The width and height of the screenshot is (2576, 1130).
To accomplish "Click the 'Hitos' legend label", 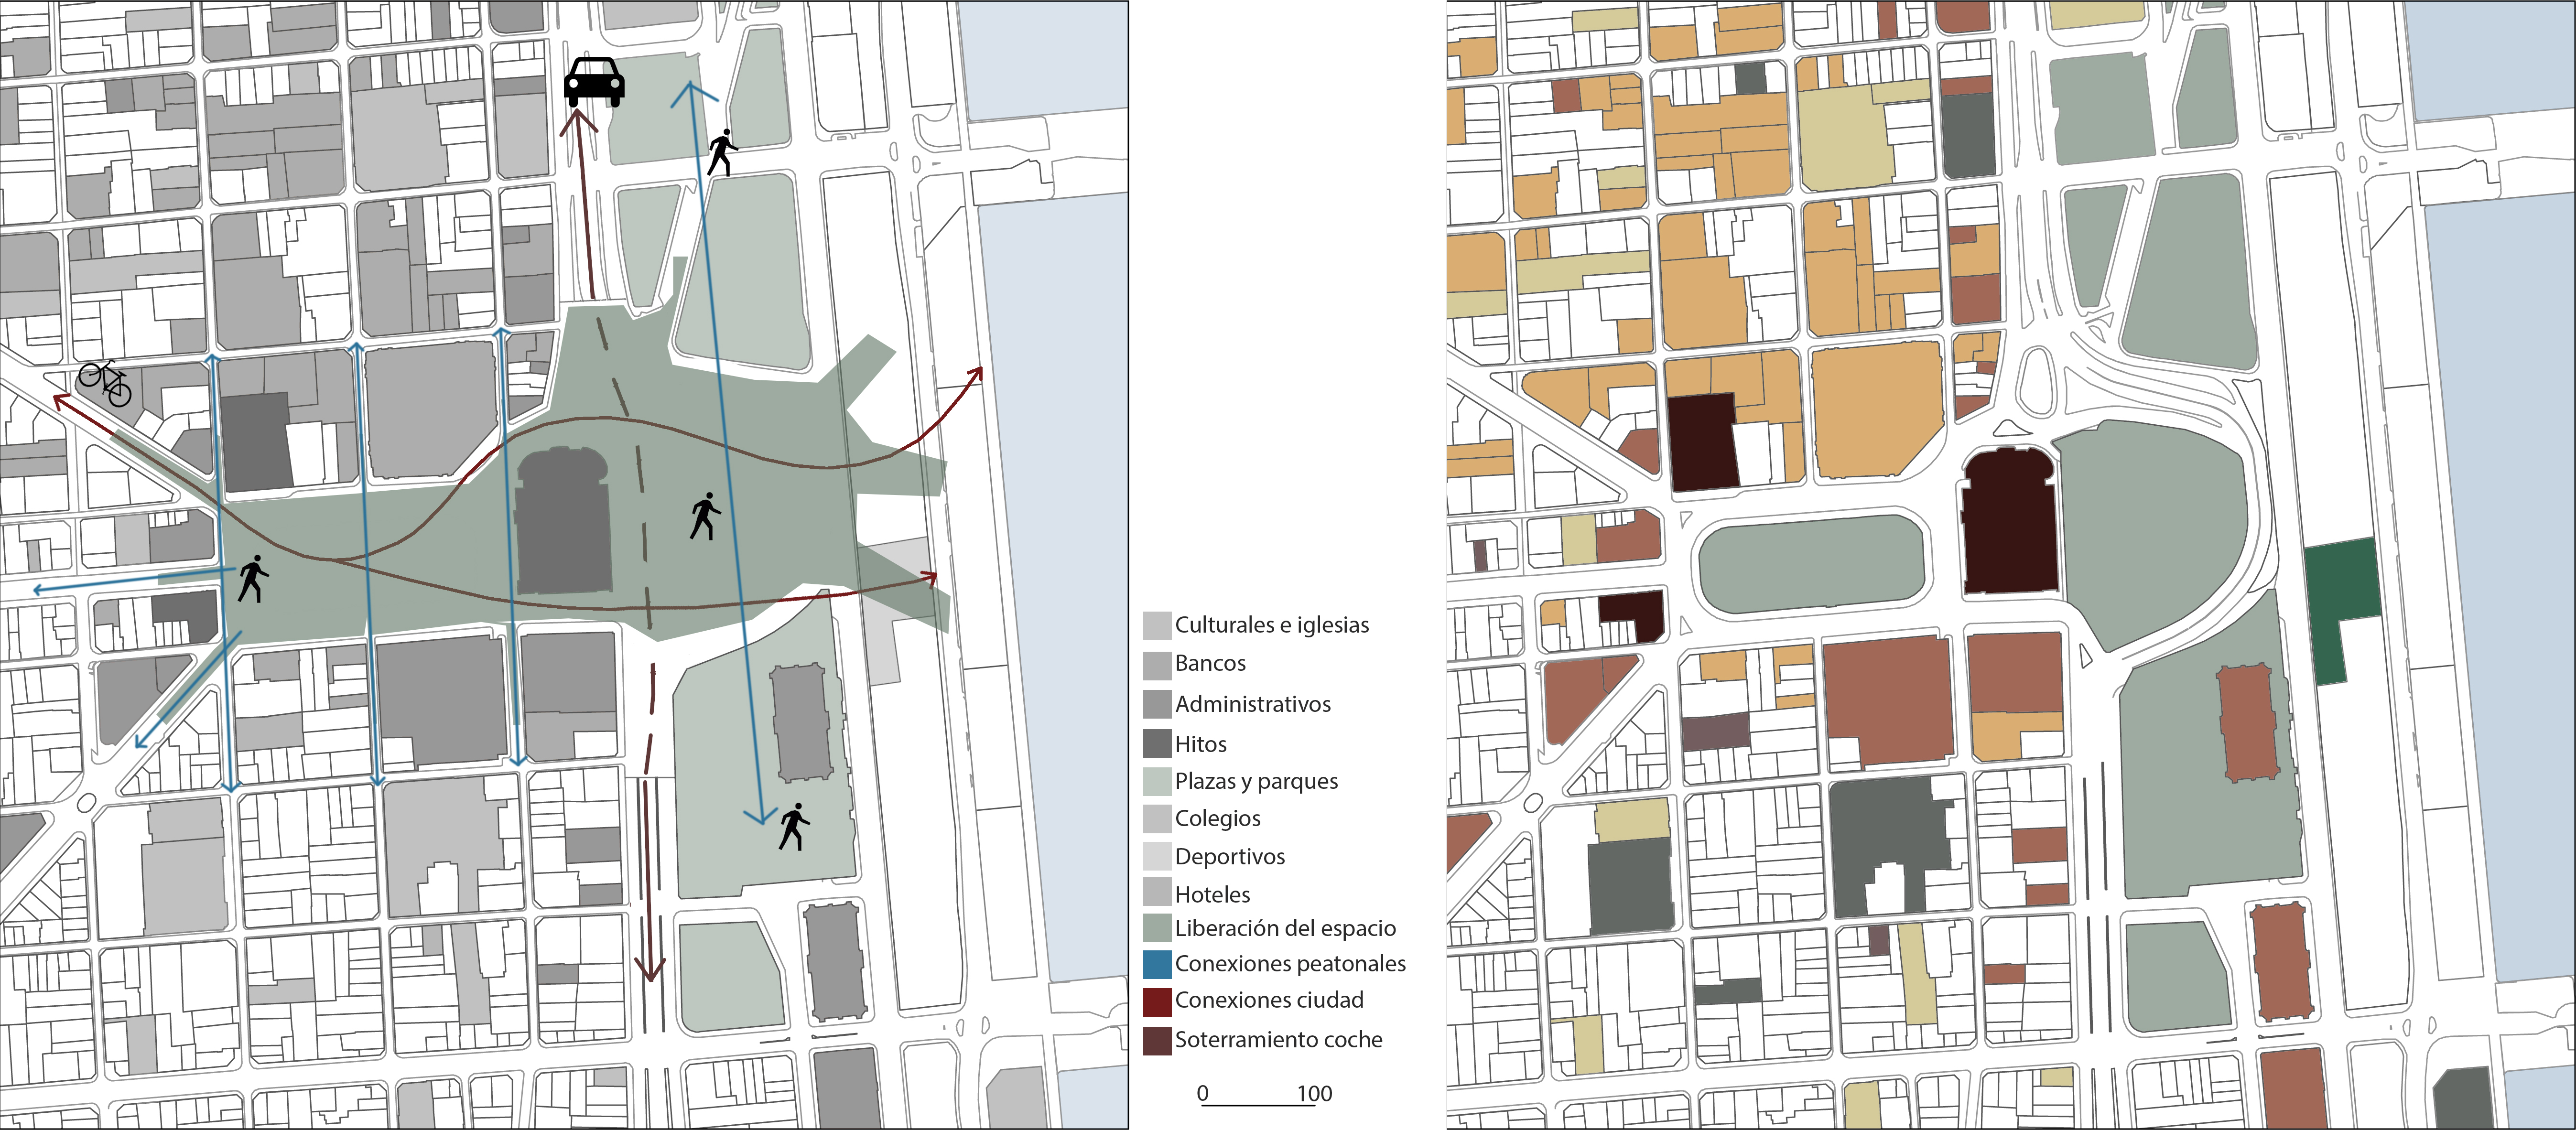I will click(1200, 744).
